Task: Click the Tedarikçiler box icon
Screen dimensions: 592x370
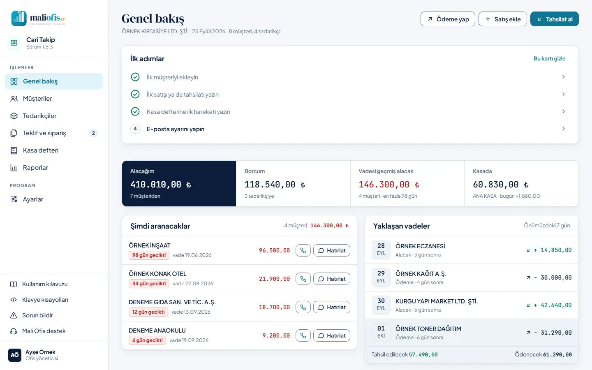Action: (14, 116)
